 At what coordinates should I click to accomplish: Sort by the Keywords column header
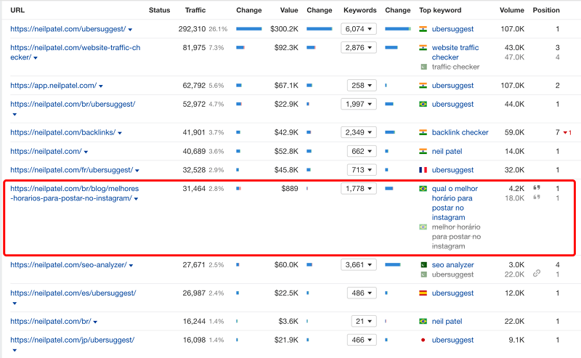tap(359, 10)
